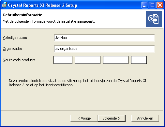The height and width of the screenshot is (127, 165).
Task: Click the 'Crystal Reports XI Release 2 Setup' title
Action: tap(43, 5)
